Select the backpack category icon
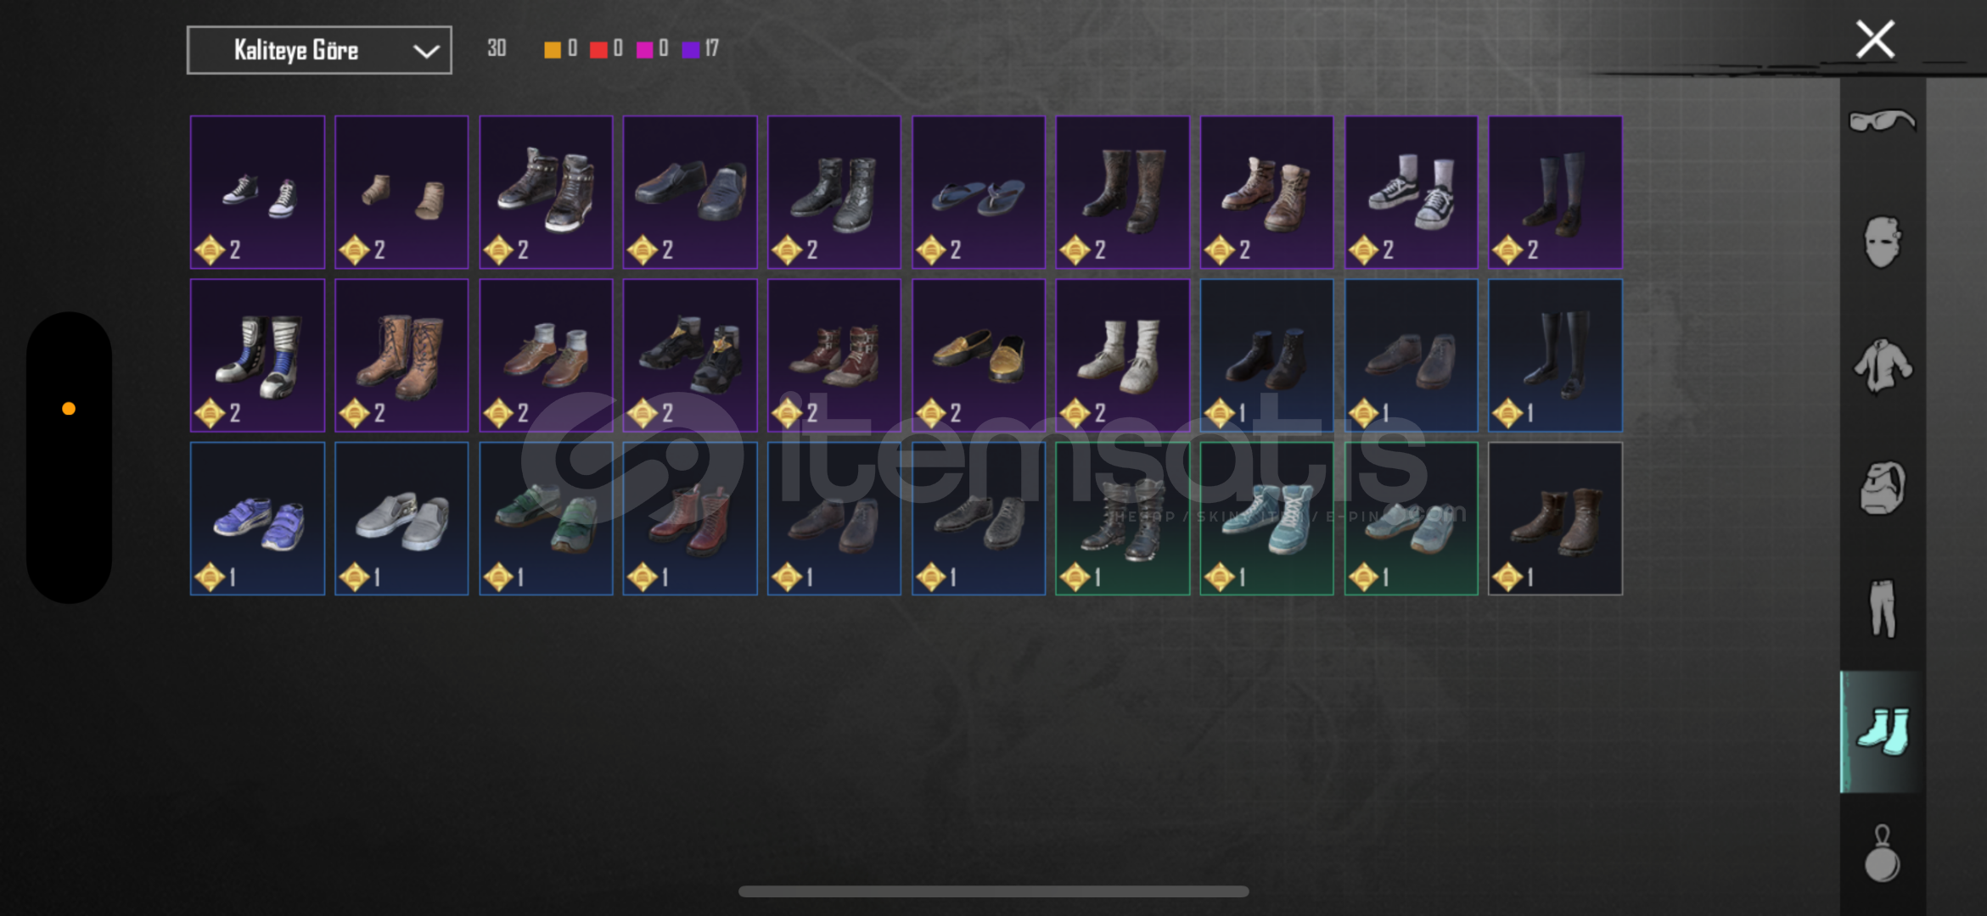The height and width of the screenshot is (916, 1987). [1882, 488]
